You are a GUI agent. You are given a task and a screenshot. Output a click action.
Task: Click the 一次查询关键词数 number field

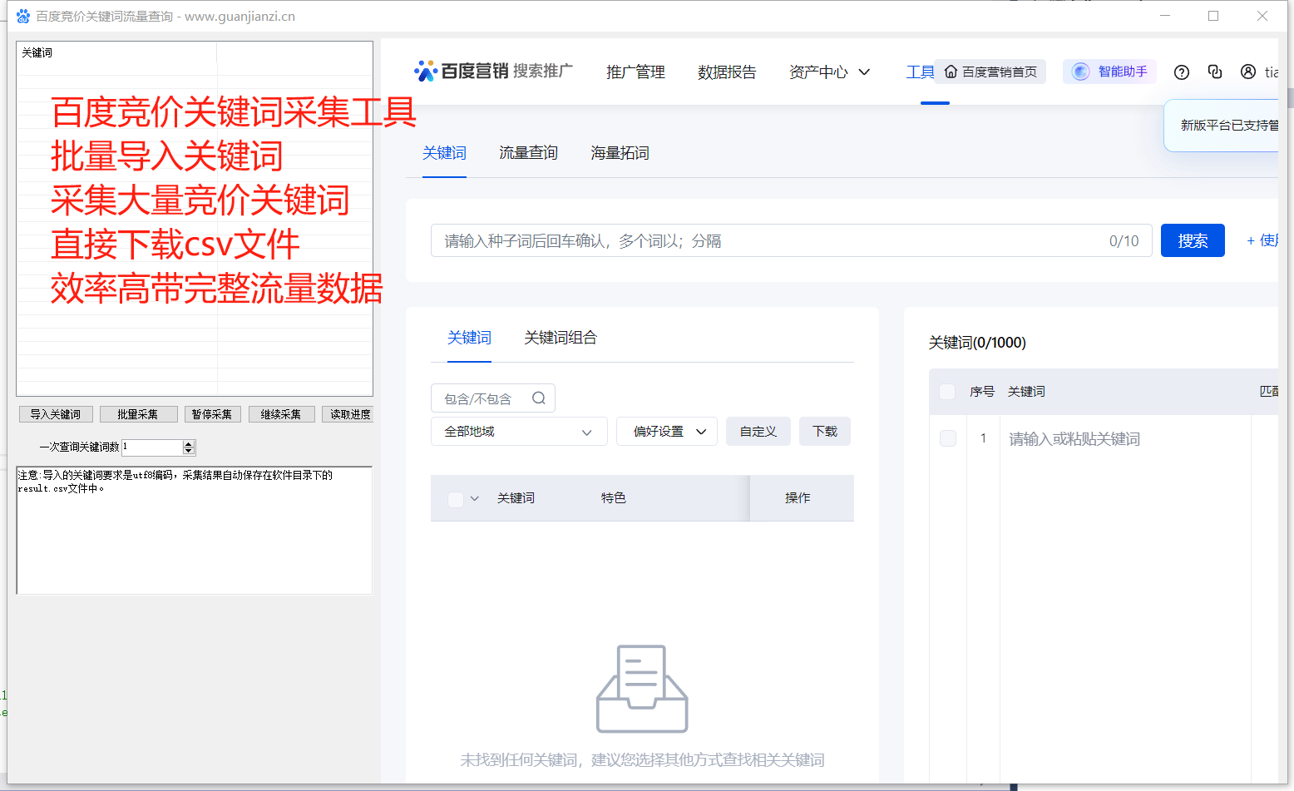click(x=152, y=447)
